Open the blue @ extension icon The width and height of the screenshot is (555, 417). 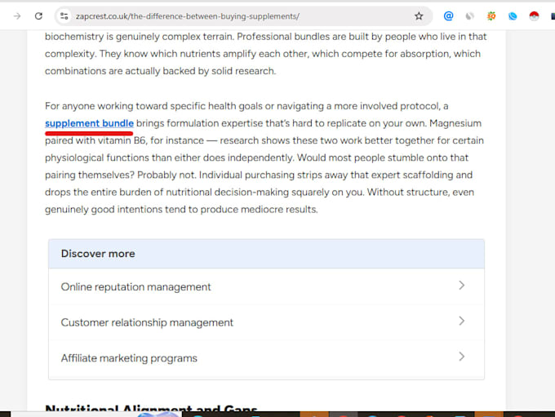[448, 16]
